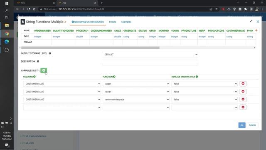The image size is (266, 150).
Task: Remove the upper function row
Action: [243, 83]
